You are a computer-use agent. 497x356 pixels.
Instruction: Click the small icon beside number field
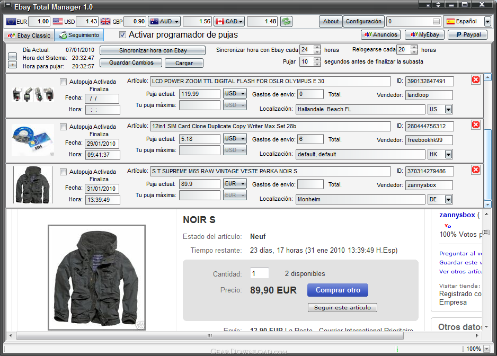tap(437, 22)
